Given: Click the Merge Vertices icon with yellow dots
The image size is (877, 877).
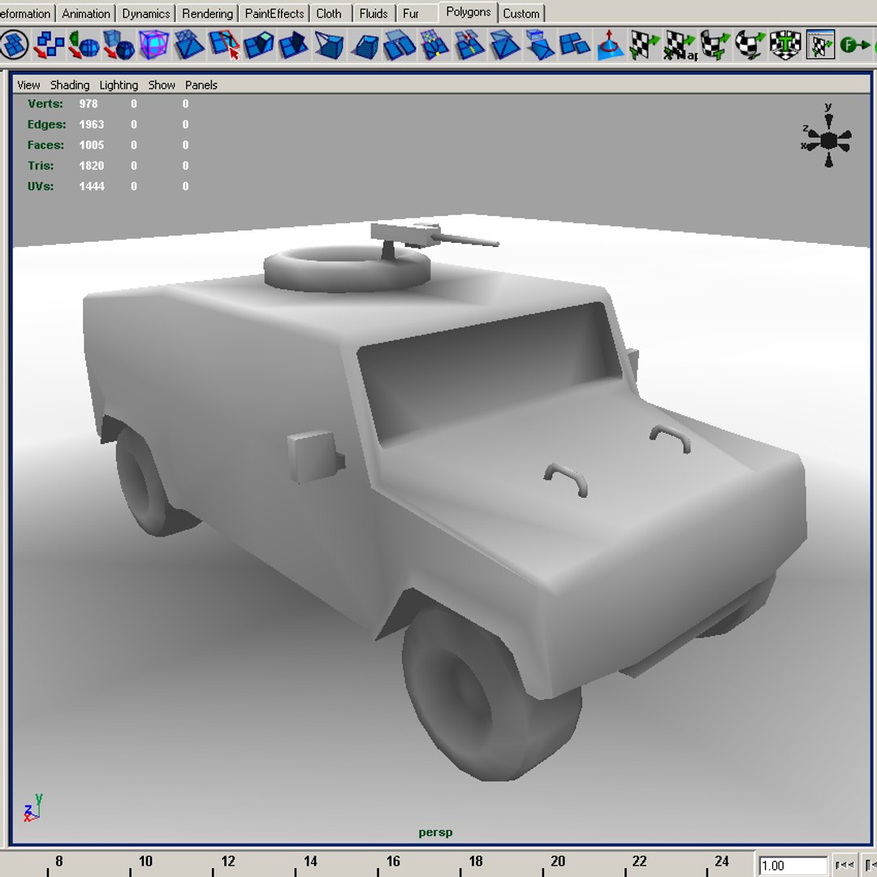Looking at the screenshot, I should [434, 45].
